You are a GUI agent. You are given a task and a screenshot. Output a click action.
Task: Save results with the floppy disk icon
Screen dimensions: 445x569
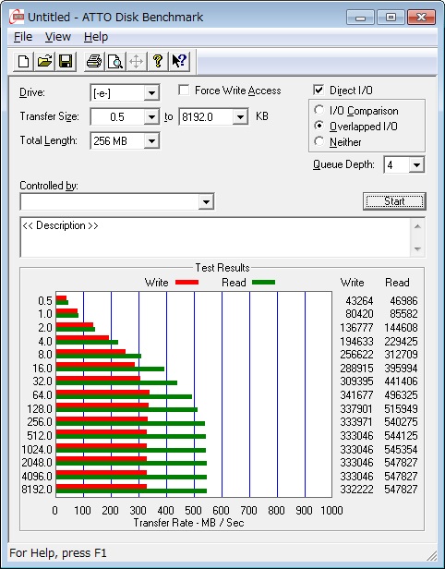pyautogui.click(x=66, y=61)
